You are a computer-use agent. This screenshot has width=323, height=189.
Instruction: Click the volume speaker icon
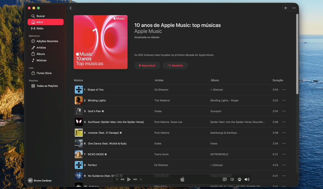tap(247, 179)
